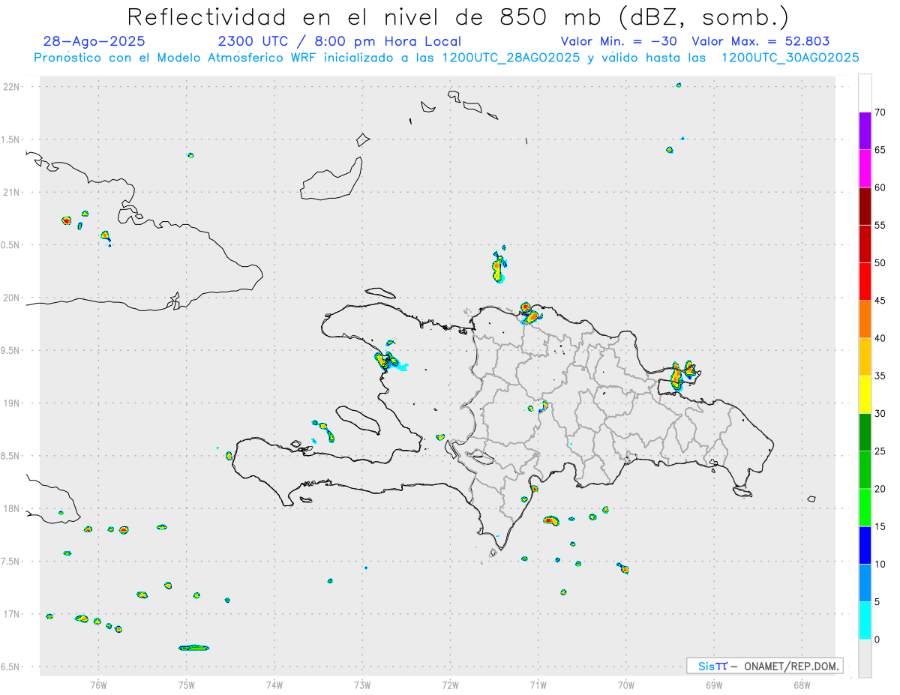Click the SisTT ONAMET/REP.DOM. logo box
The image size is (900, 695).
[764, 666]
